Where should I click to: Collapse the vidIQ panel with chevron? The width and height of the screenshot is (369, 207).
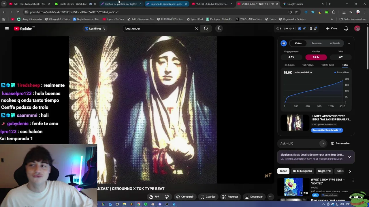pyautogui.click(x=349, y=43)
